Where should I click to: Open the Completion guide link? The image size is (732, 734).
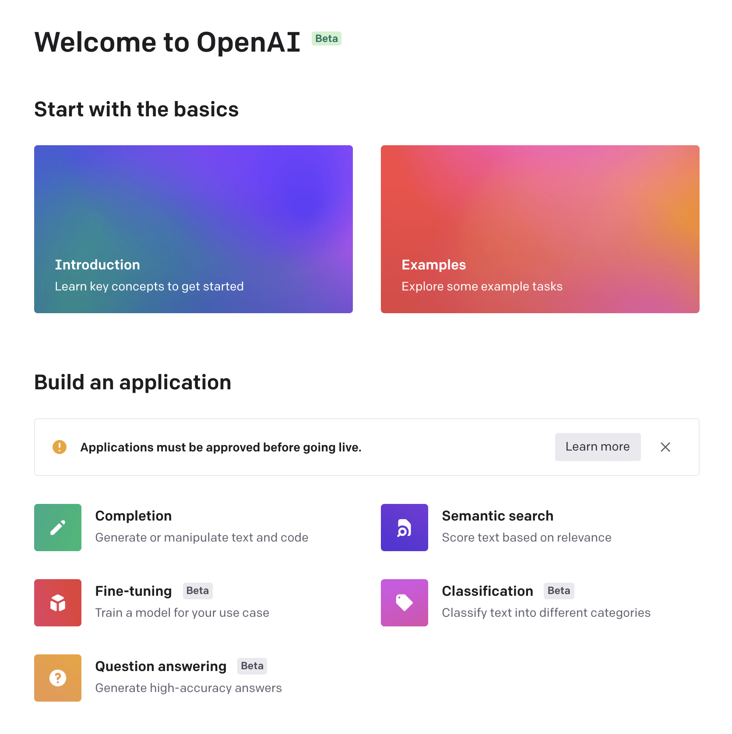[x=134, y=516]
